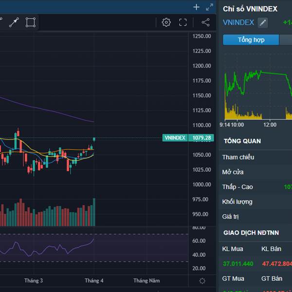Click Mở cửa row label
This screenshot has height=292, width=292.
pyautogui.click(x=233, y=172)
